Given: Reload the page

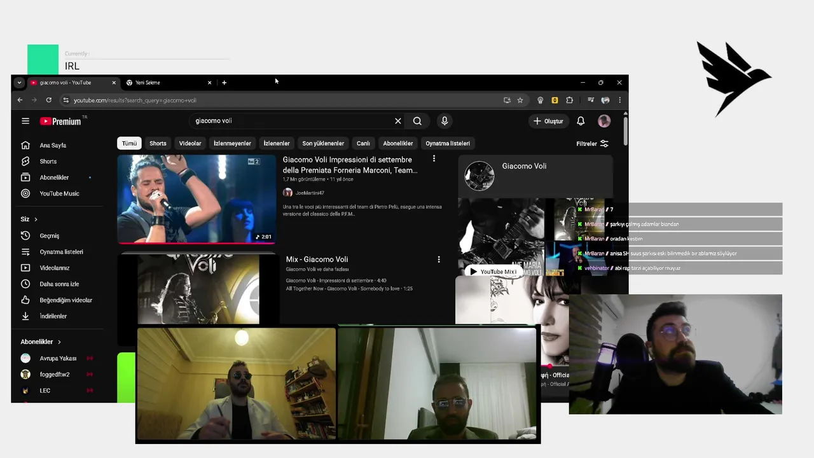Looking at the screenshot, I should pos(48,100).
